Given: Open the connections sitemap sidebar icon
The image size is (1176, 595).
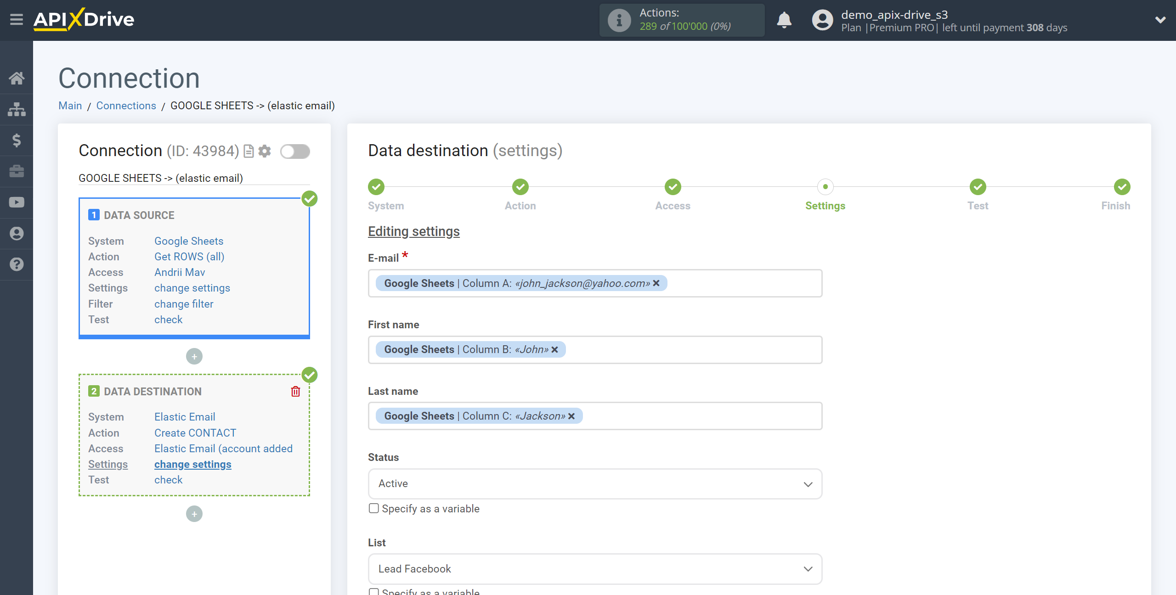Looking at the screenshot, I should (x=17, y=109).
